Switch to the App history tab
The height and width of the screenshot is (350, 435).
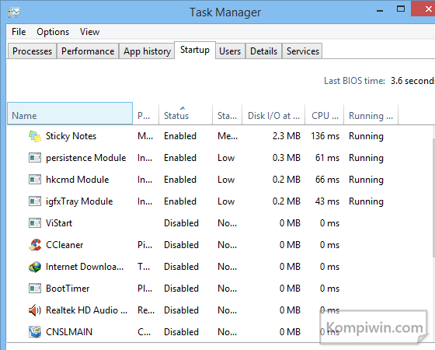coord(147,51)
